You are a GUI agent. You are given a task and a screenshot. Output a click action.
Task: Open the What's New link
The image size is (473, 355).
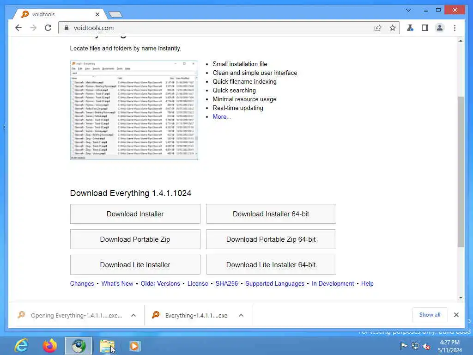pyautogui.click(x=117, y=283)
